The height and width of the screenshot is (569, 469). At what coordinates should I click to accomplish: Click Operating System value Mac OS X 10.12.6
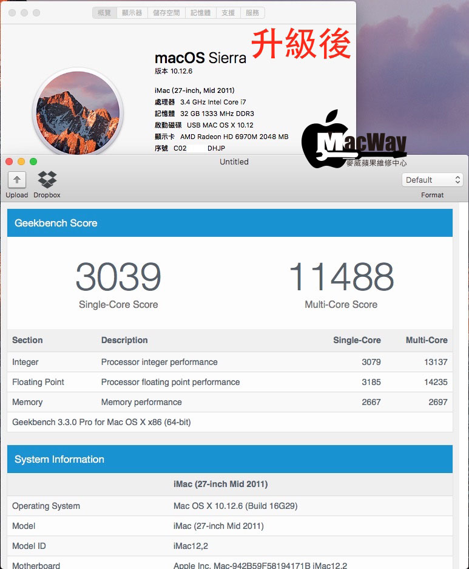[235, 506]
